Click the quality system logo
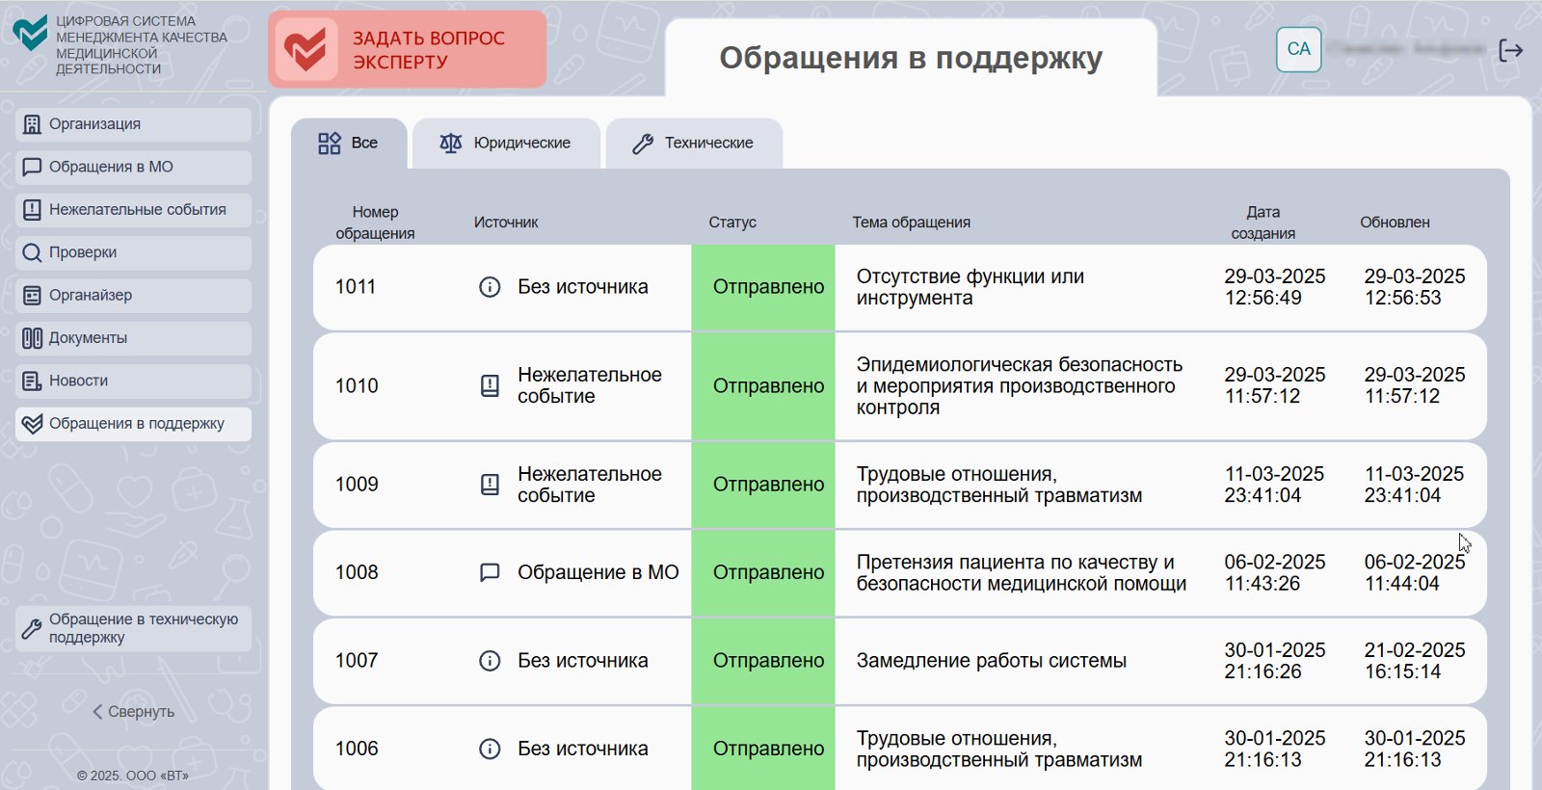1542x790 pixels. point(30,32)
